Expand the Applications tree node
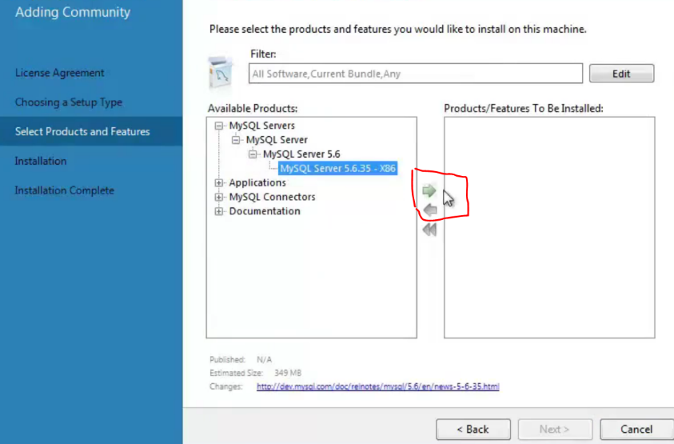 click(219, 183)
